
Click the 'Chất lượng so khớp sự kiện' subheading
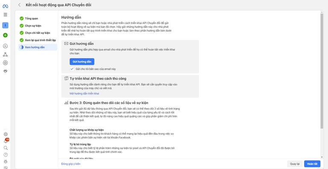(x=87, y=130)
